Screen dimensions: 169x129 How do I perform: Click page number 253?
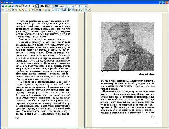pyautogui.click(x=153, y=117)
